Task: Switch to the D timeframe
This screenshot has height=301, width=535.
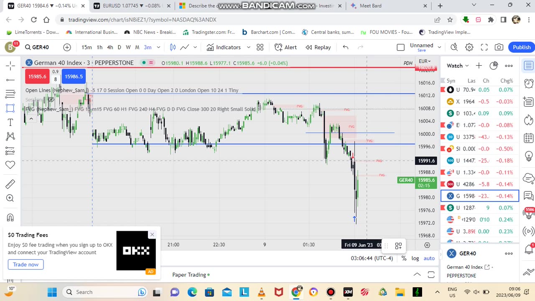Action: click(120, 47)
